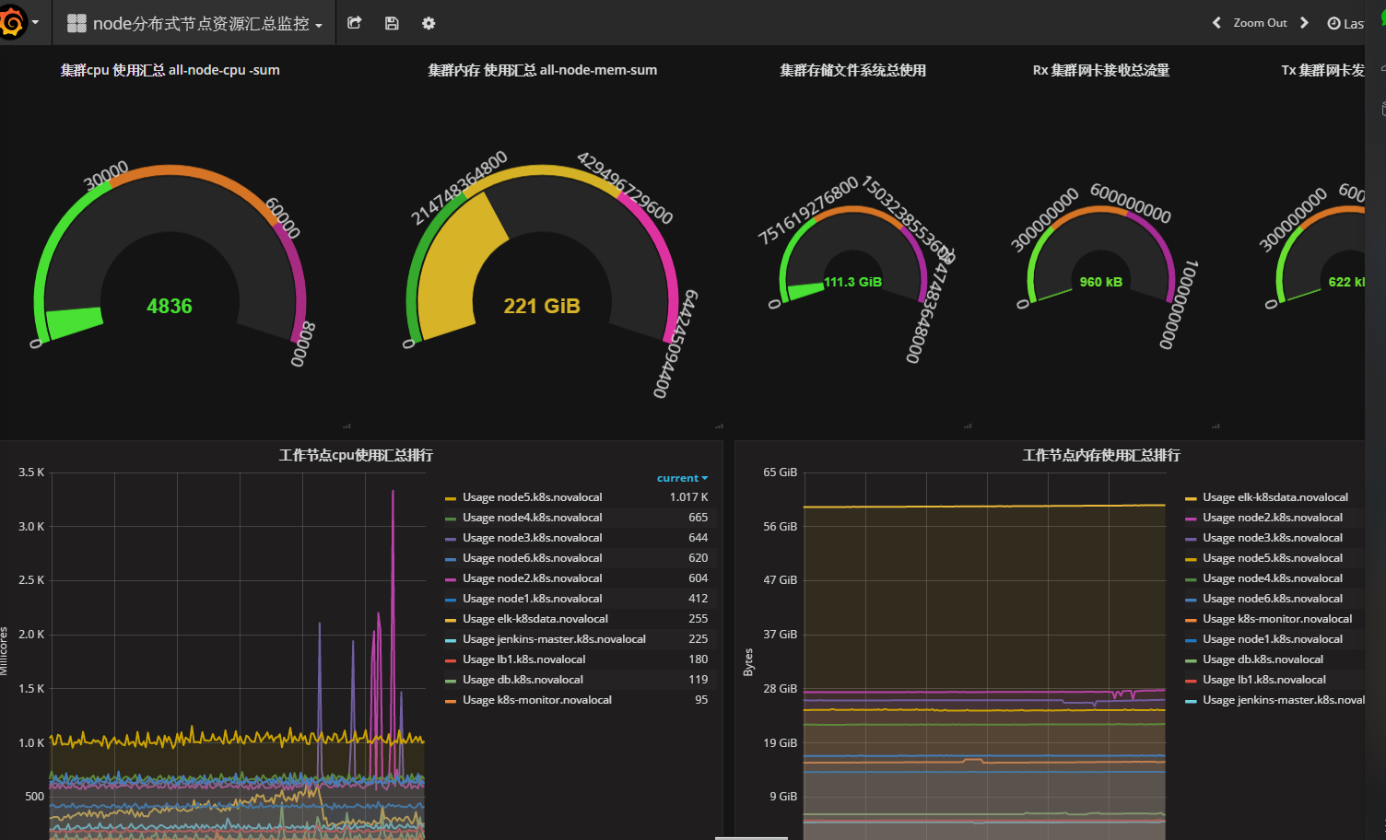Click the 集群存储文件系统总使用 panel title
This screenshot has width=1386, height=840.
coord(852,70)
